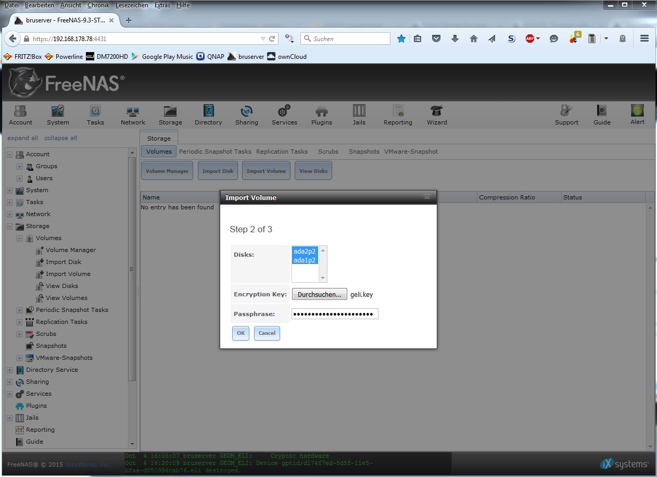Switch to VMware-Snapshot tab
Viewport: 657px width, 477px height.
[x=411, y=152]
